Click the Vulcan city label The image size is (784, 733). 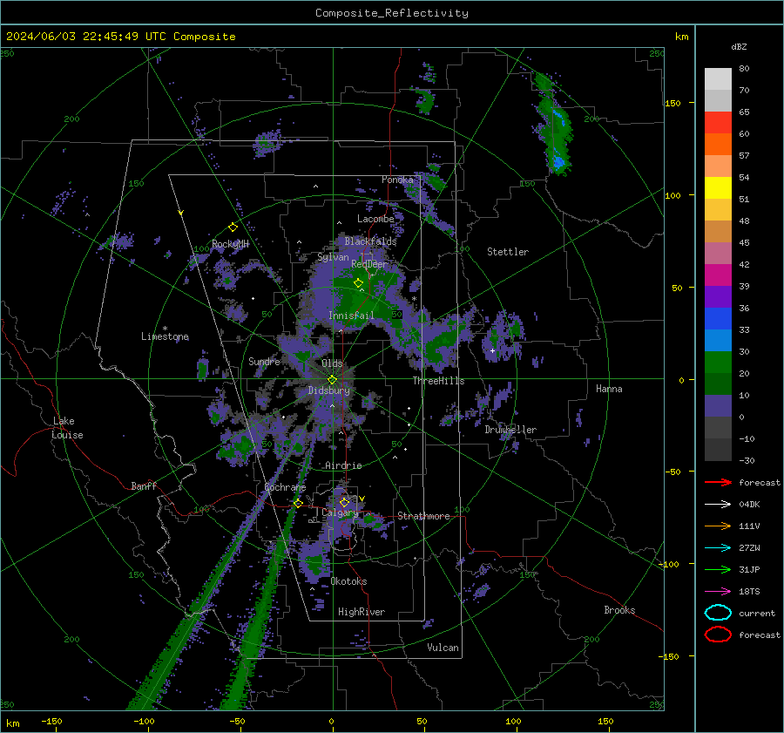[443, 648]
